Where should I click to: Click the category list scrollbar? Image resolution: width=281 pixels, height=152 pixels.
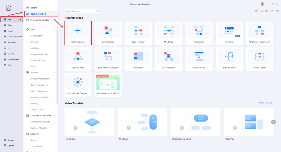tap(57, 65)
